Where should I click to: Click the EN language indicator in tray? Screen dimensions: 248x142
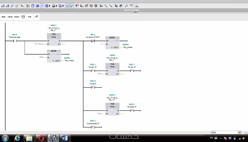point(212,138)
